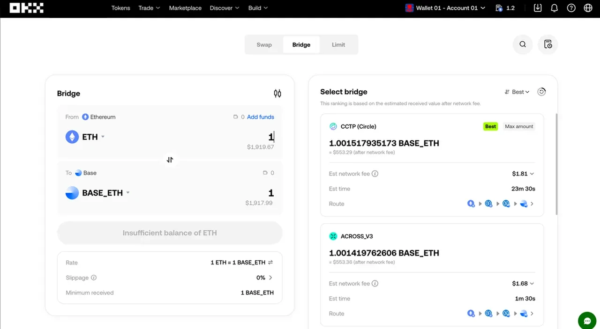Click the Best badge on CCTP
600x329 pixels.
(490, 126)
